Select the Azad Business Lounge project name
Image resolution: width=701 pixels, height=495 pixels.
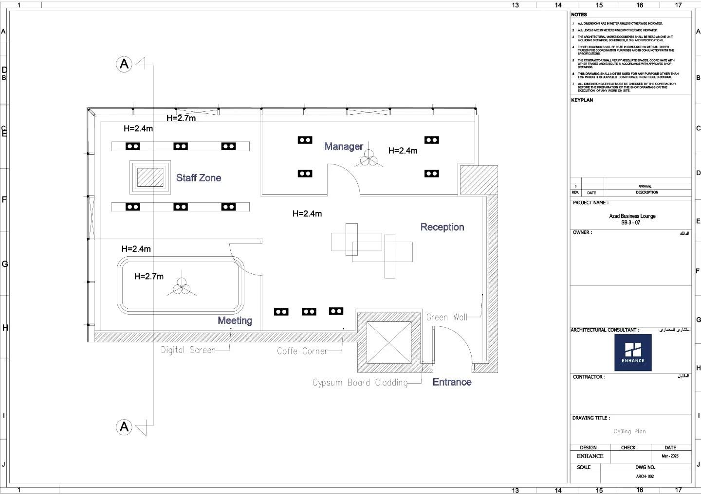tap(632, 216)
